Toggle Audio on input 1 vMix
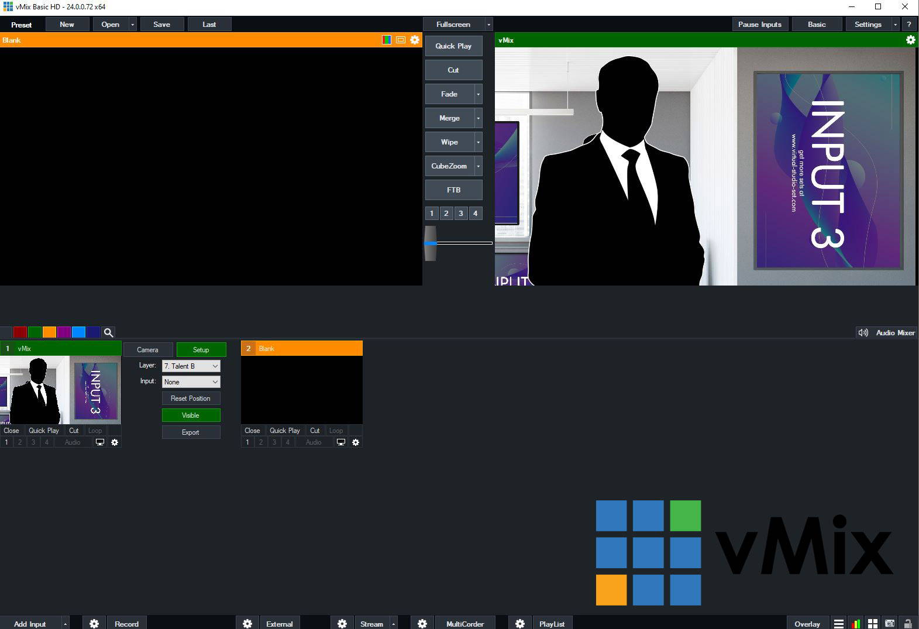This screenshot has height=629, width=919. point(73,442)
